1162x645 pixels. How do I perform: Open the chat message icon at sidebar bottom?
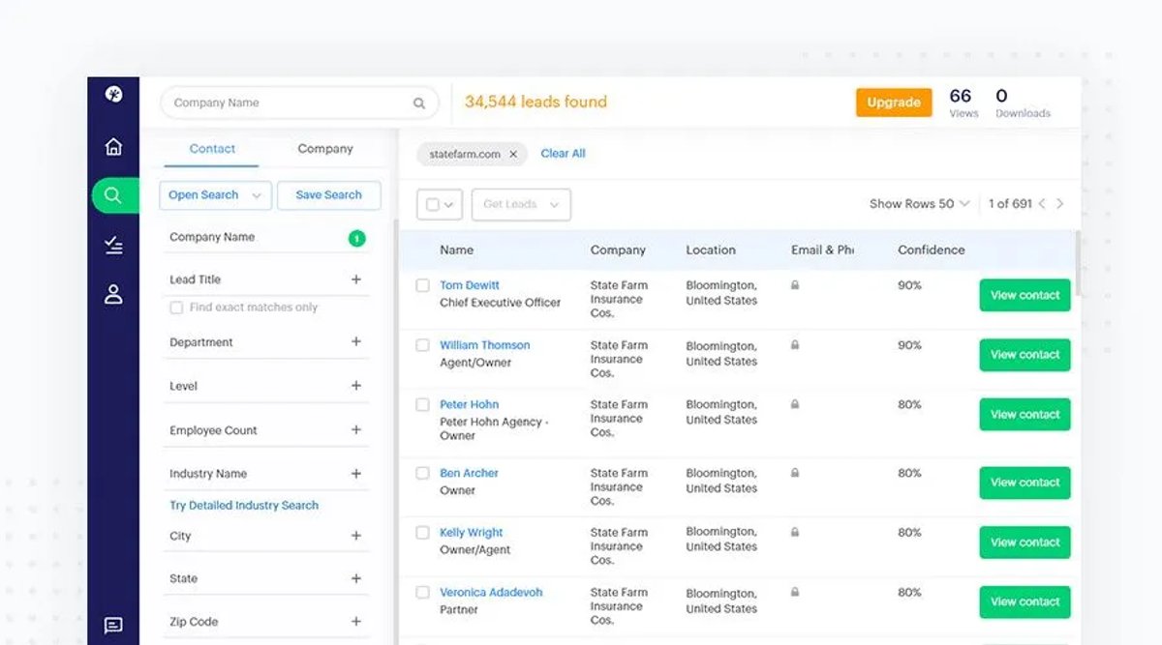(113, 626)
